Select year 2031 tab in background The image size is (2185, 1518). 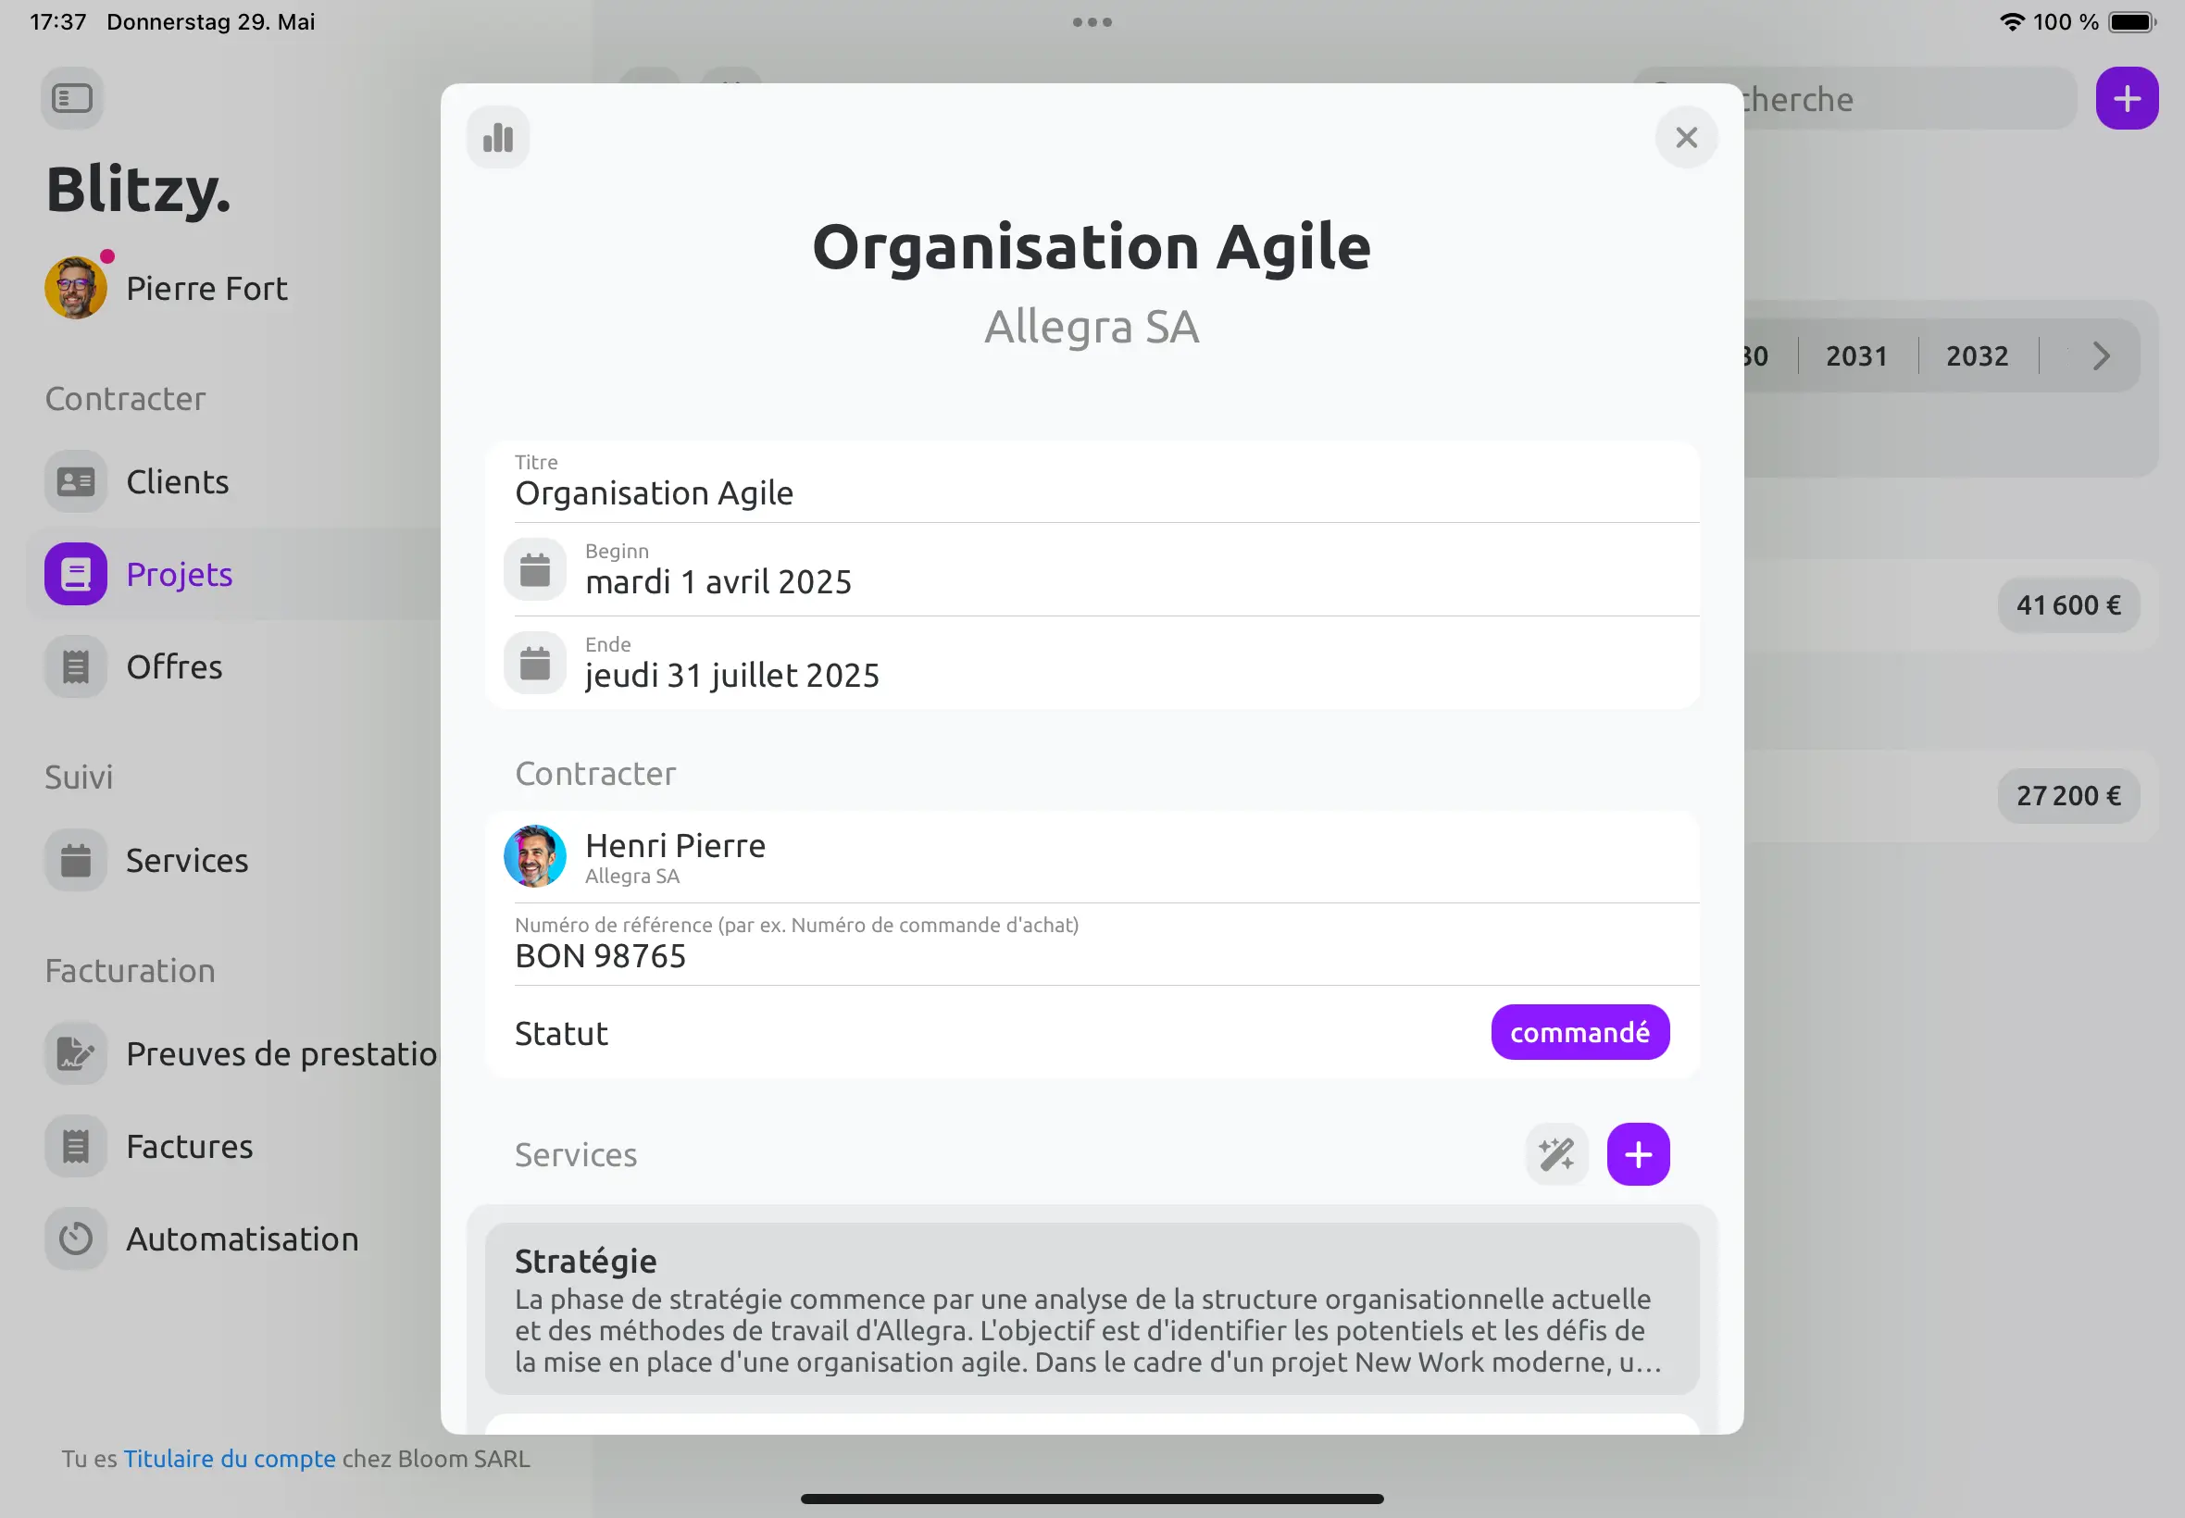[x=1856, y=355]
